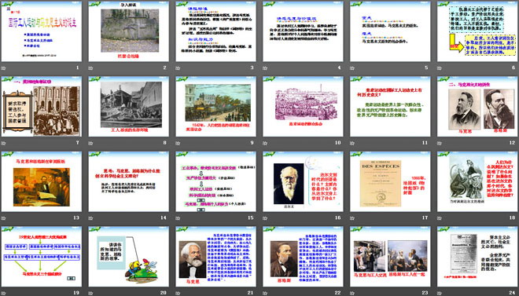Click the transition star icon beneath slide 8
Screen dimensions: 519x296
(90, 143)
